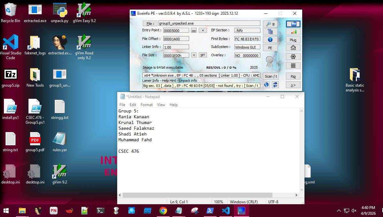Select the Basic static analysis folder icon
The image size is (383, 217).
pos(355,80)
